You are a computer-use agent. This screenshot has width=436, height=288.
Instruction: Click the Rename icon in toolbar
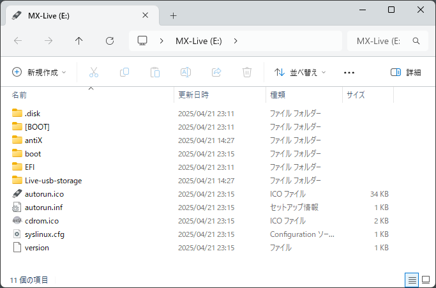pos(186,72)
